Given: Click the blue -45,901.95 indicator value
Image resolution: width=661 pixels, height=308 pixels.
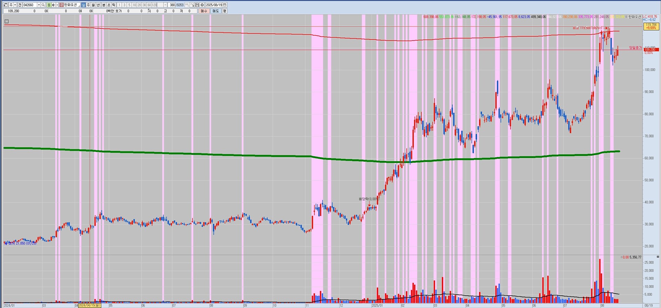Looking at the screenshot, I should [495, 17].
